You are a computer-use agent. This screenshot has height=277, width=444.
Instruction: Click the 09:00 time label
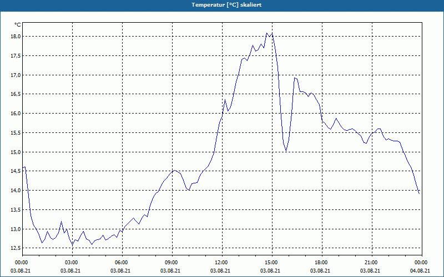[172, 263]
